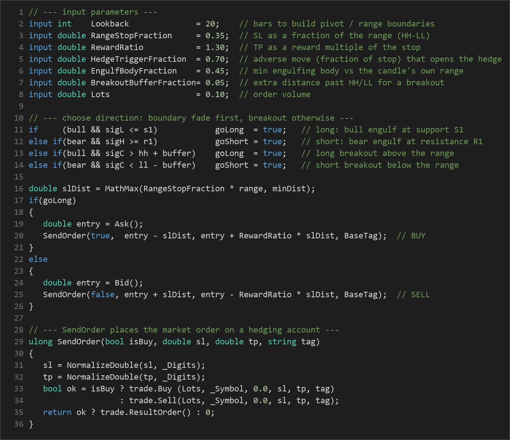Click 'if(goLong)' on line 17

pos(53,201)
